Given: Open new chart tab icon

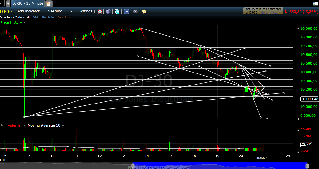Looking at the screenshot, I should (48, 3).
